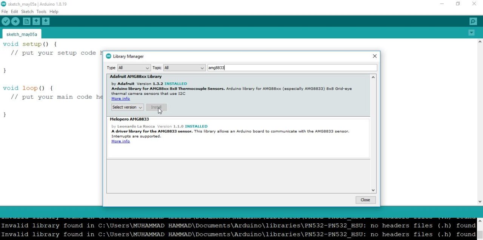
Task: Click the INSTALLED label of Adafruit library
Action: [x=176, y=84]
